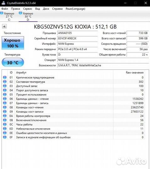Select the Небезопасные отключения attribute text
Viewport: 150px width, 169px height.
click(x=33, y=129)
